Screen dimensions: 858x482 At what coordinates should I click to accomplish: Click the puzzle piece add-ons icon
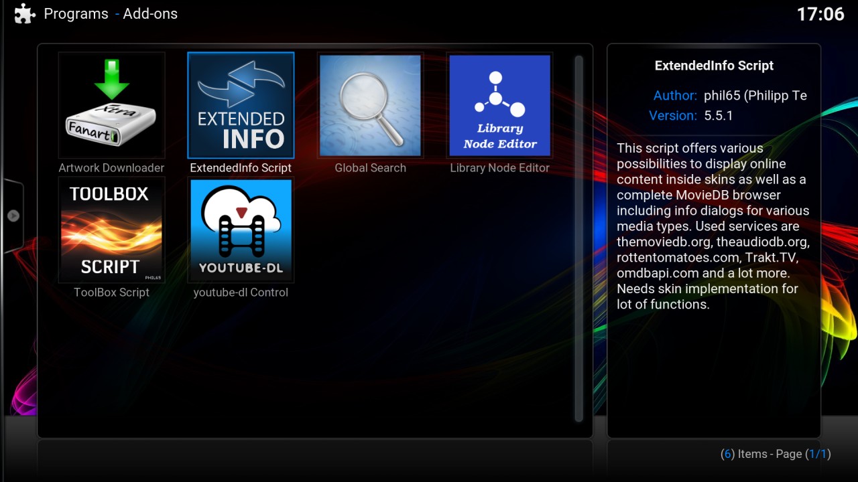coord(25,14)
